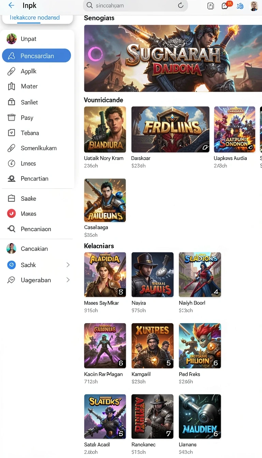Click the 'Sateli Acadil' game title
Viewport: 262px width, 458px height.
tap(97, 445)
